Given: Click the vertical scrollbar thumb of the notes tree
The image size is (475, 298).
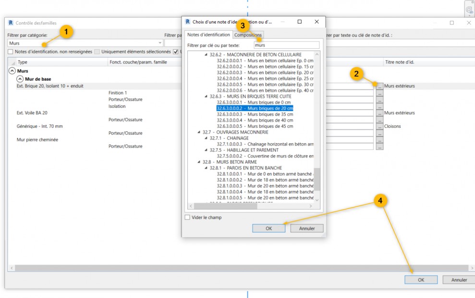Looking at the screenshot, I should (317, 179).
